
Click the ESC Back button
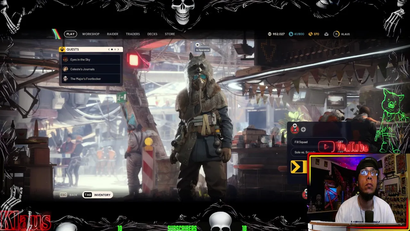point(69,195)
